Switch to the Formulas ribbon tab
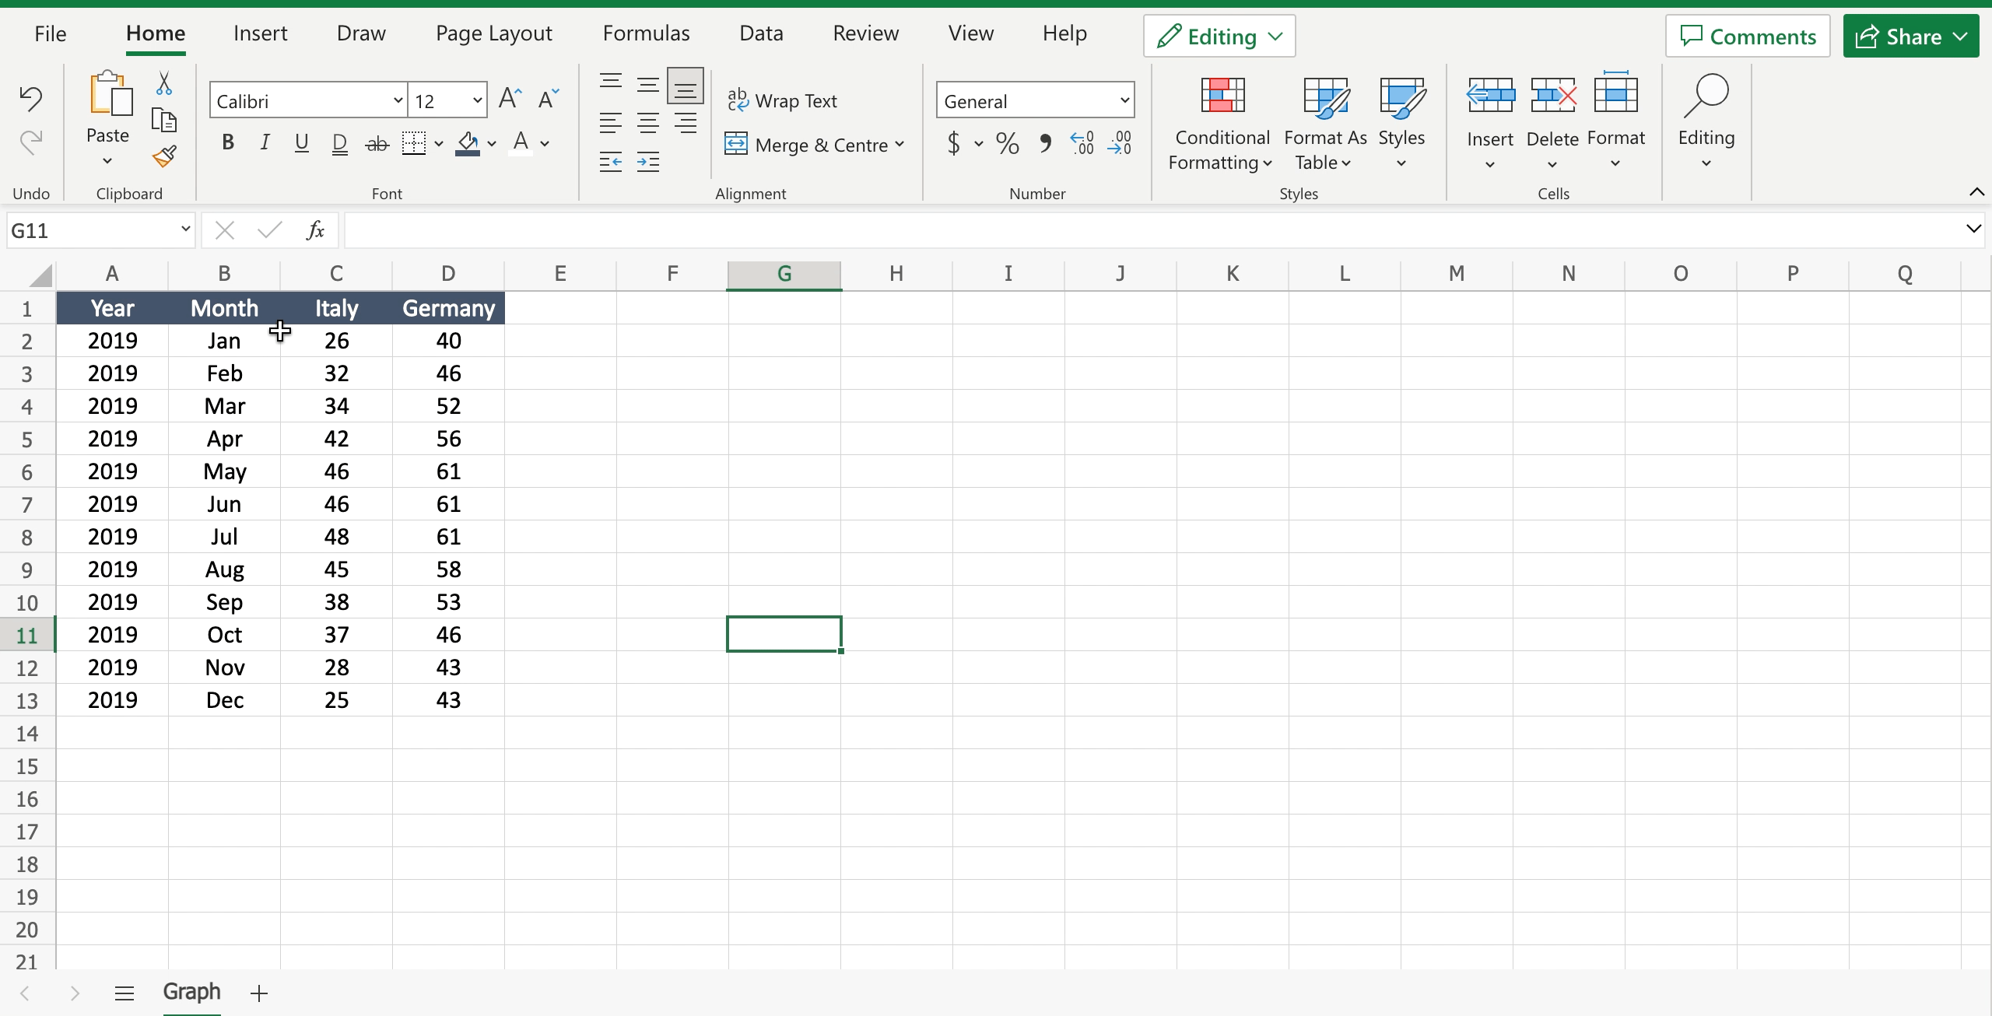 tap(646, 33)
